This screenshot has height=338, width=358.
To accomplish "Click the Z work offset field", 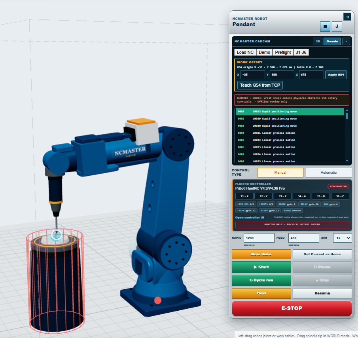I will coord(311,75).
